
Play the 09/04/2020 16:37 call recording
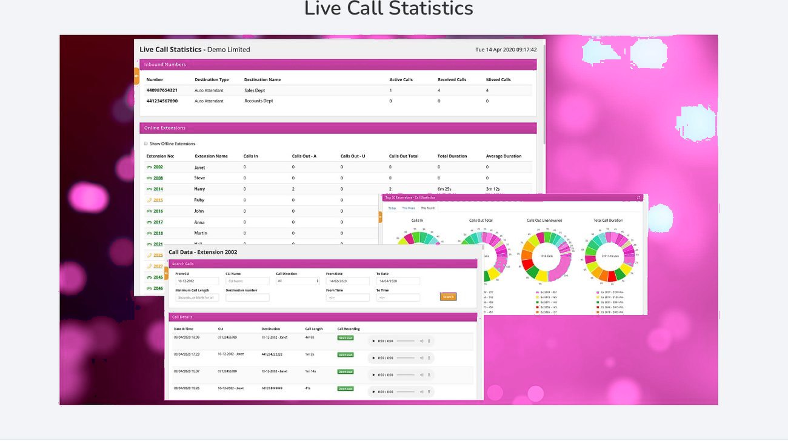[373, 375]
